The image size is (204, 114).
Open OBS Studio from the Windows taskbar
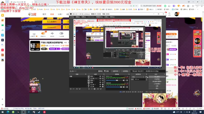[24, 112]
